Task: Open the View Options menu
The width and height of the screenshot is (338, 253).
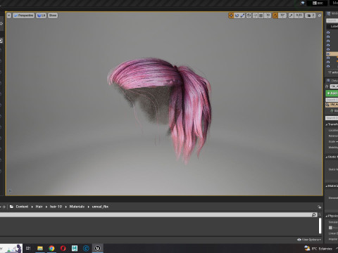Action: click(309, 240)
